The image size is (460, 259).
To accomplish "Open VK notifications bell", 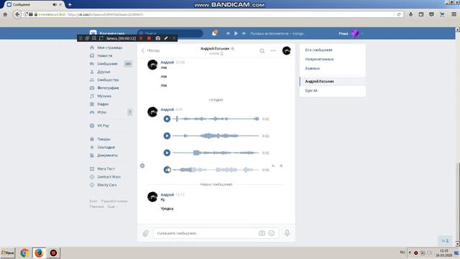I will click(214, 33).
